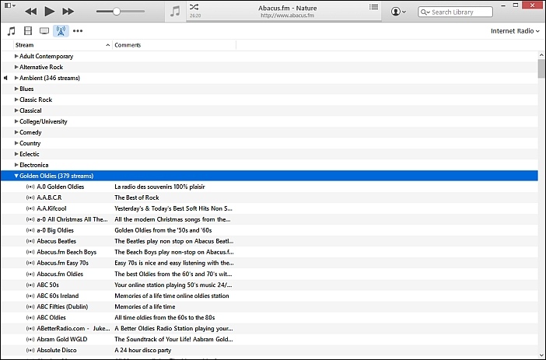Open the account user menu
The width and height of the screenshot is (546, 360).
[x=398, y=12]
